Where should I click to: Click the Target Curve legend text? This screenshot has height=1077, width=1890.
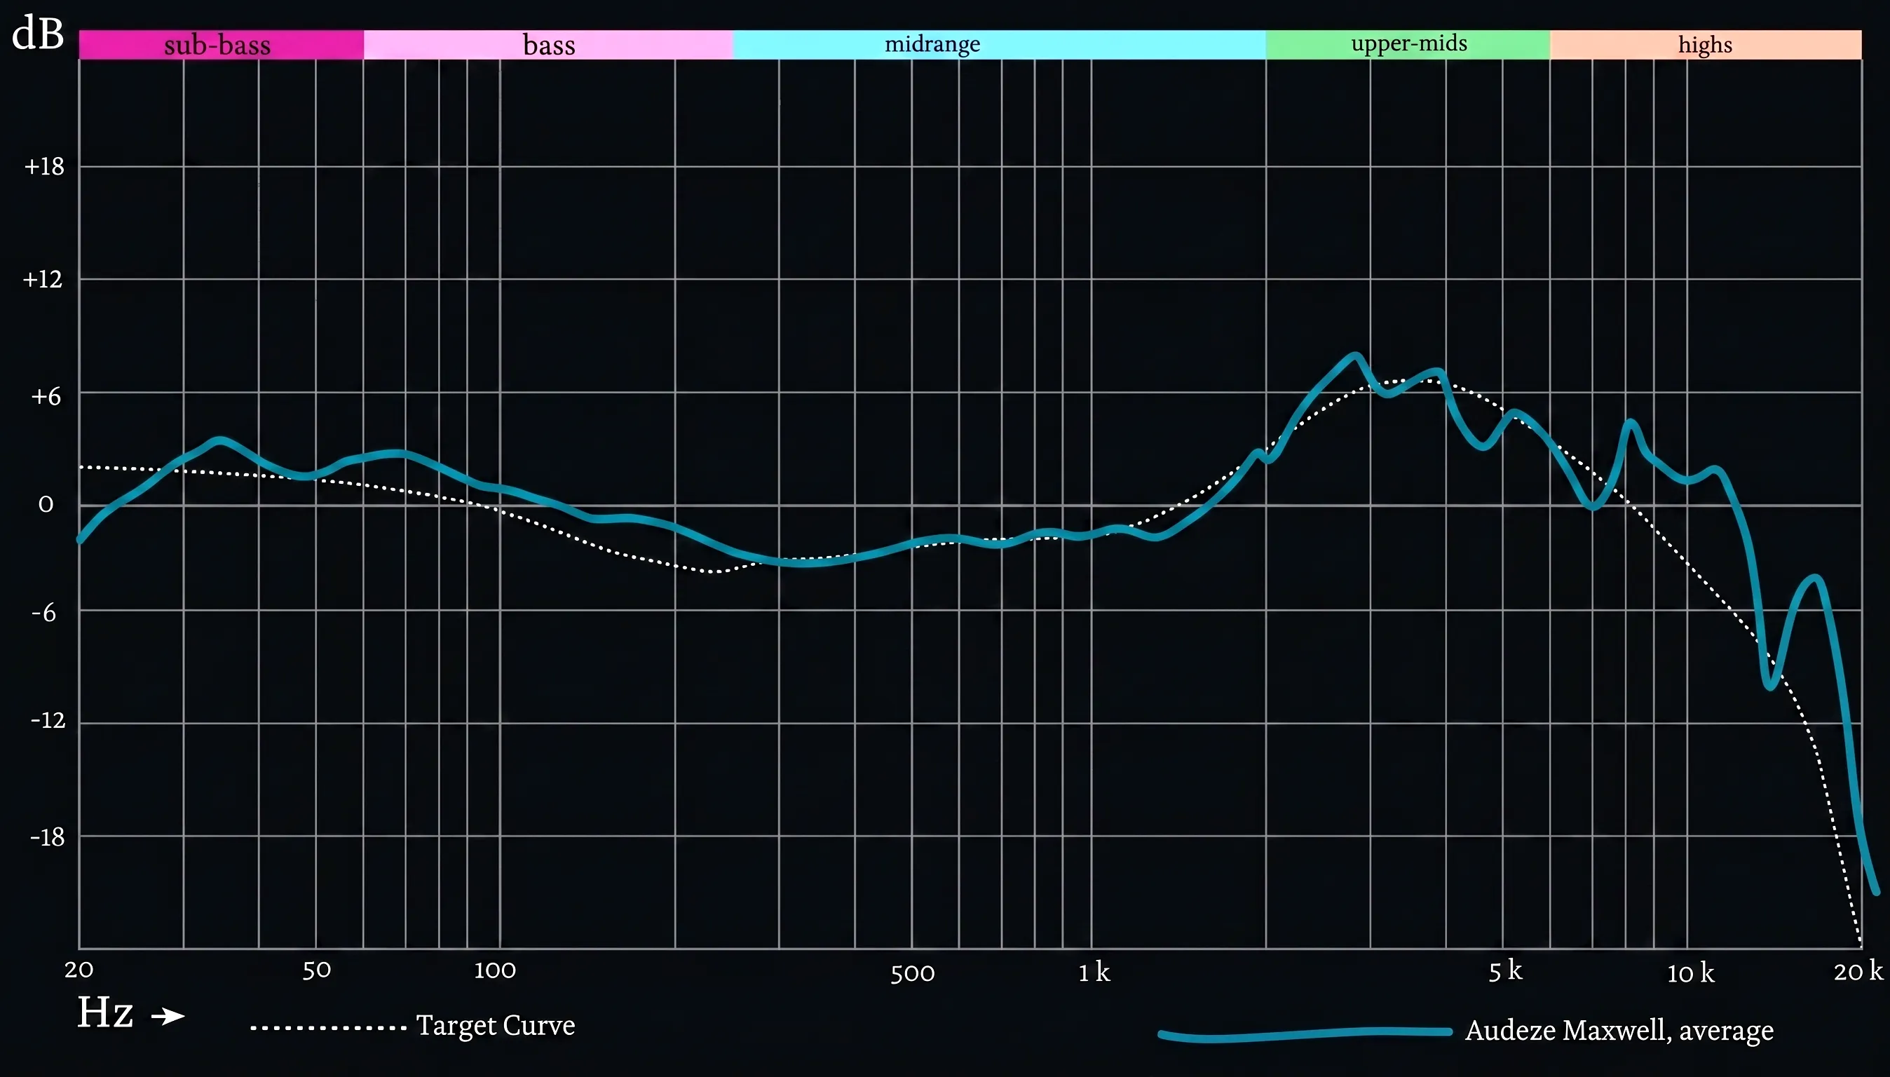click(496, 1026)
